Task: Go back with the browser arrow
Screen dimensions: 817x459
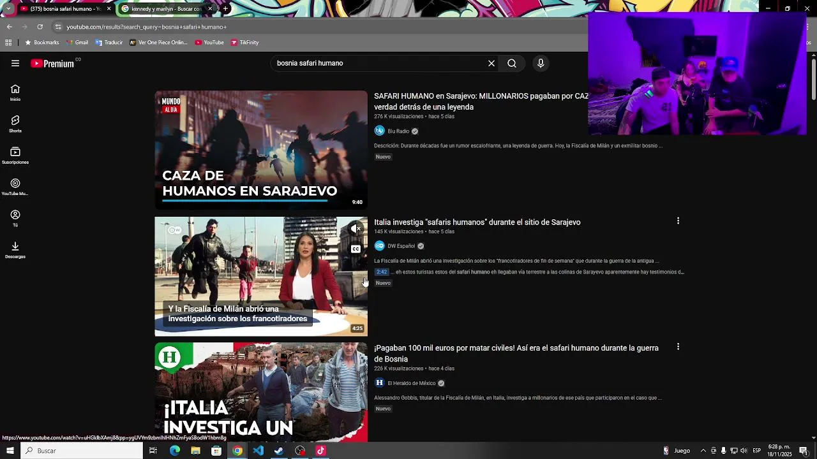Action: [10, 27]
